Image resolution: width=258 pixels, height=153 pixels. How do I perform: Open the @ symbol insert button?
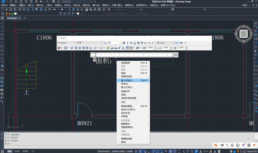(138, 48)
